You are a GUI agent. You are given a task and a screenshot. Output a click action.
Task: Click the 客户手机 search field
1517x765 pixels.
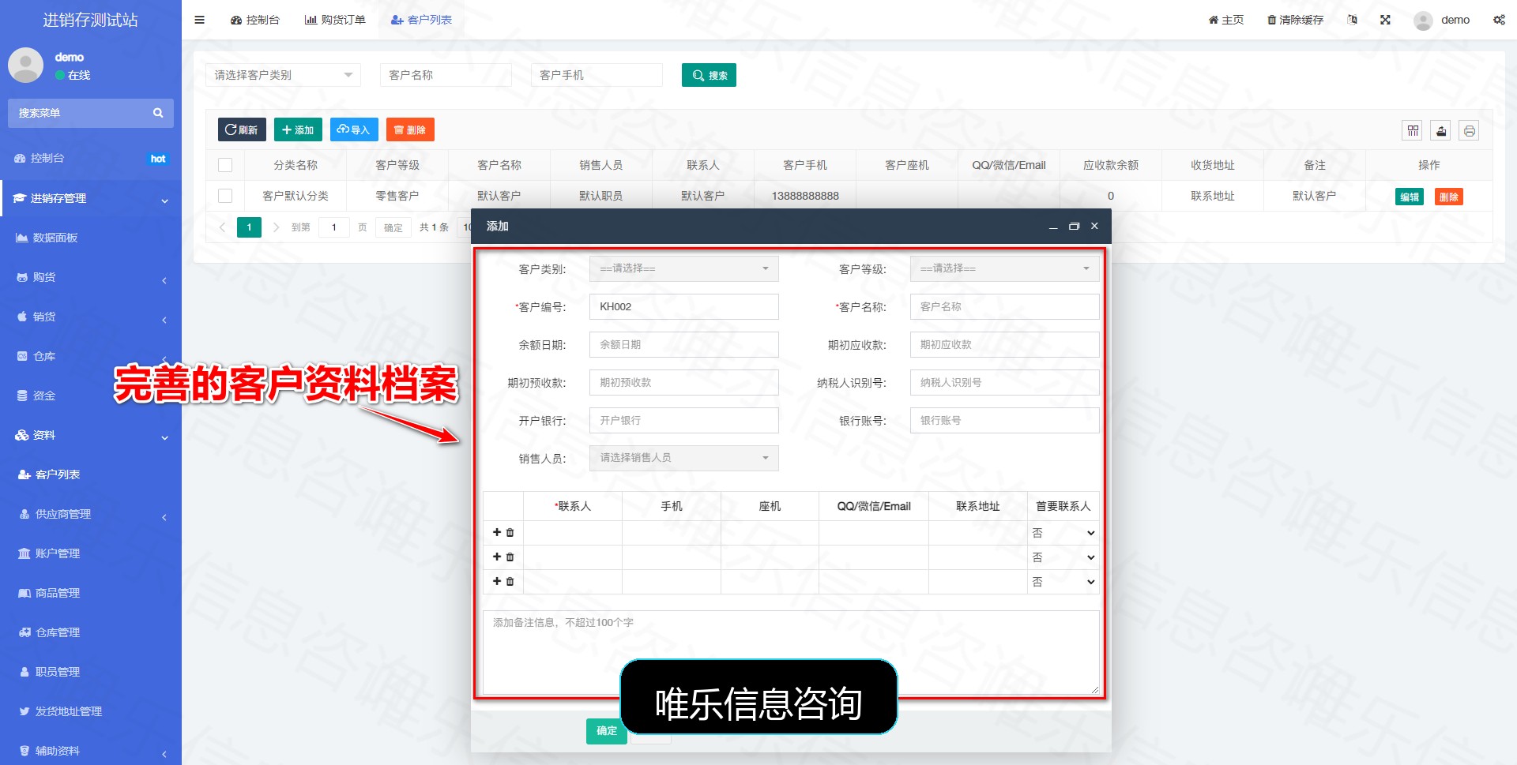click(597, 75)
